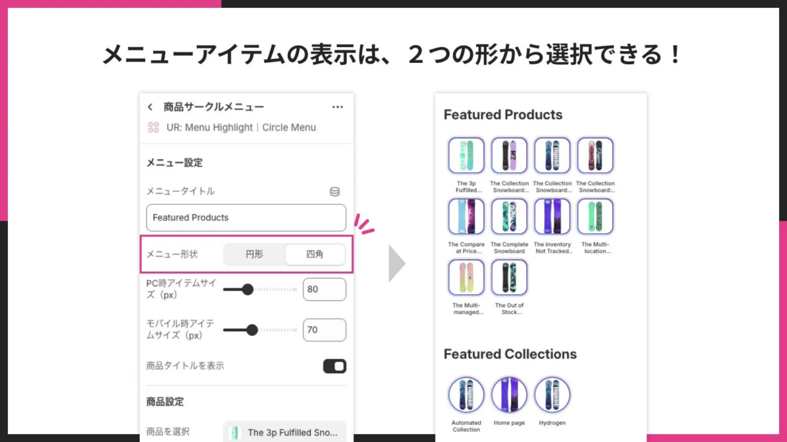Toggle the 商品タイトルを表示 switch
This screenshot has width=787, height=442.
334,365
